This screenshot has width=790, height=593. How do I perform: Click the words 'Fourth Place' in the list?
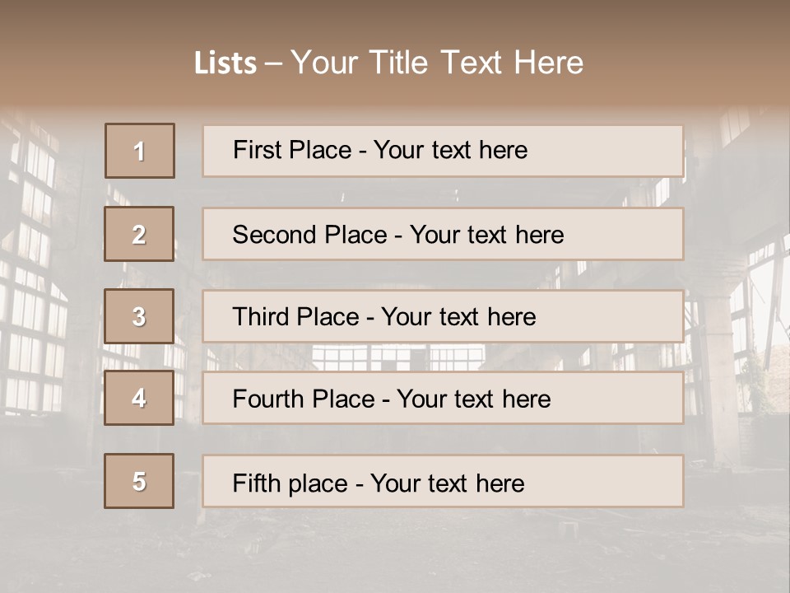304,399
